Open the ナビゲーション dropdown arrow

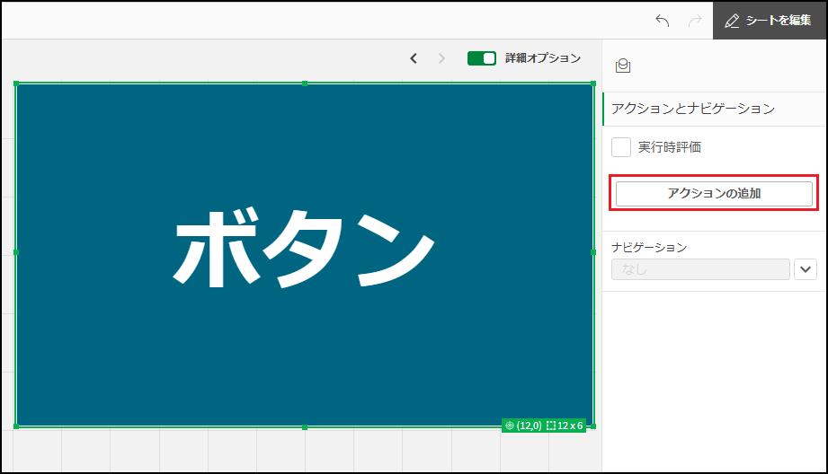(x=806, y=269)
